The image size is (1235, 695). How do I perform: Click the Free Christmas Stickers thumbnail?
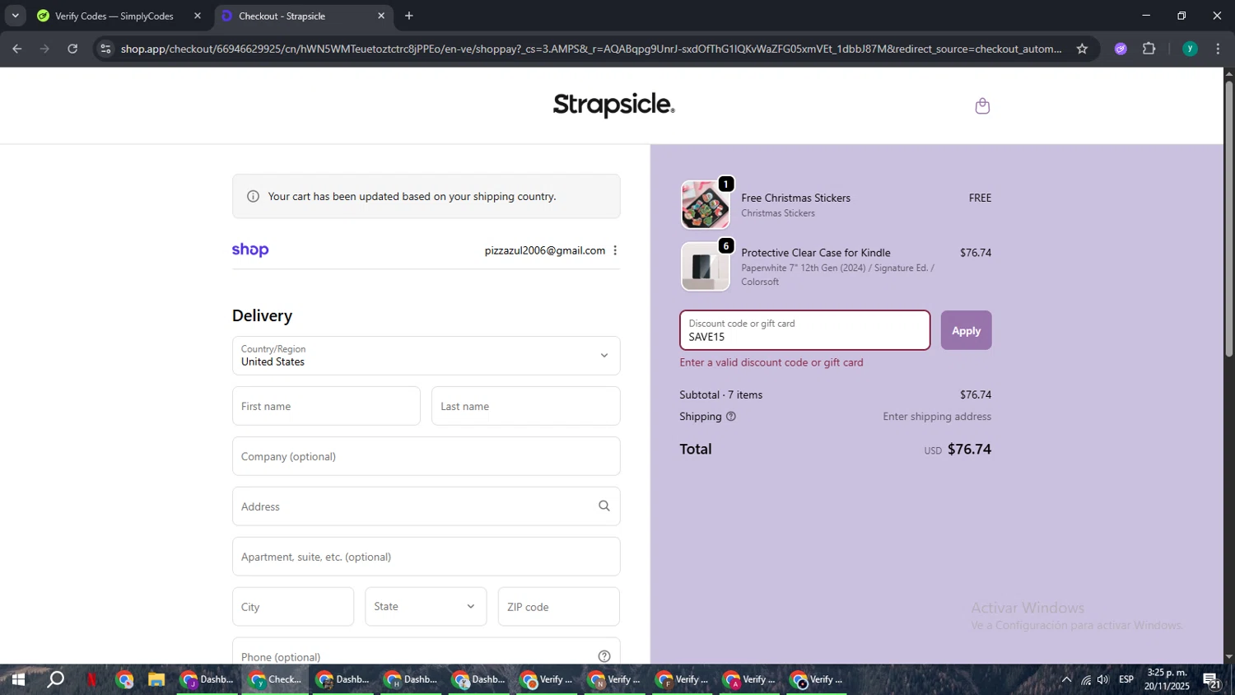(706, 204)
